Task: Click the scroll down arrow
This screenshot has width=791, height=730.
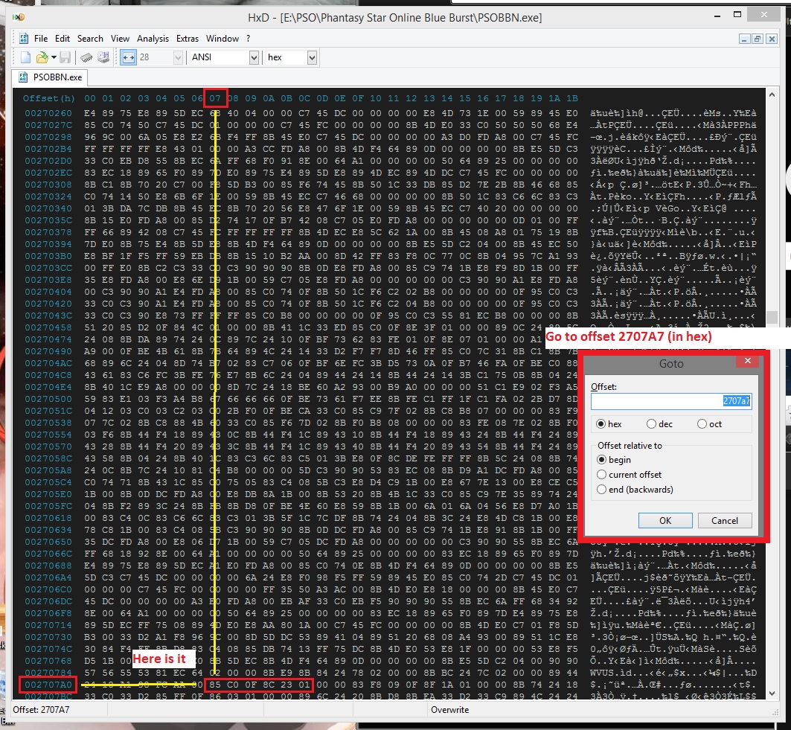Action: point(772,694)
